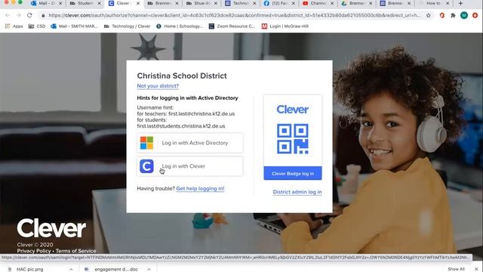
Task: Go back with the browser back arrow
Action: coord(8,15)
